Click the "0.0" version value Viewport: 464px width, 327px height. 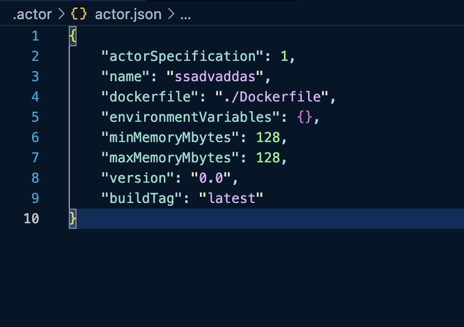tap(211, 178)
